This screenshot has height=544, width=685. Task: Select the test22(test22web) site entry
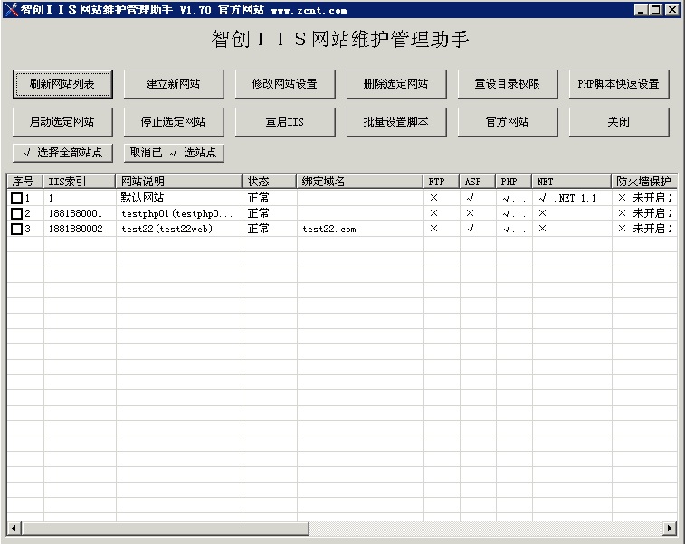pos(166,229)
